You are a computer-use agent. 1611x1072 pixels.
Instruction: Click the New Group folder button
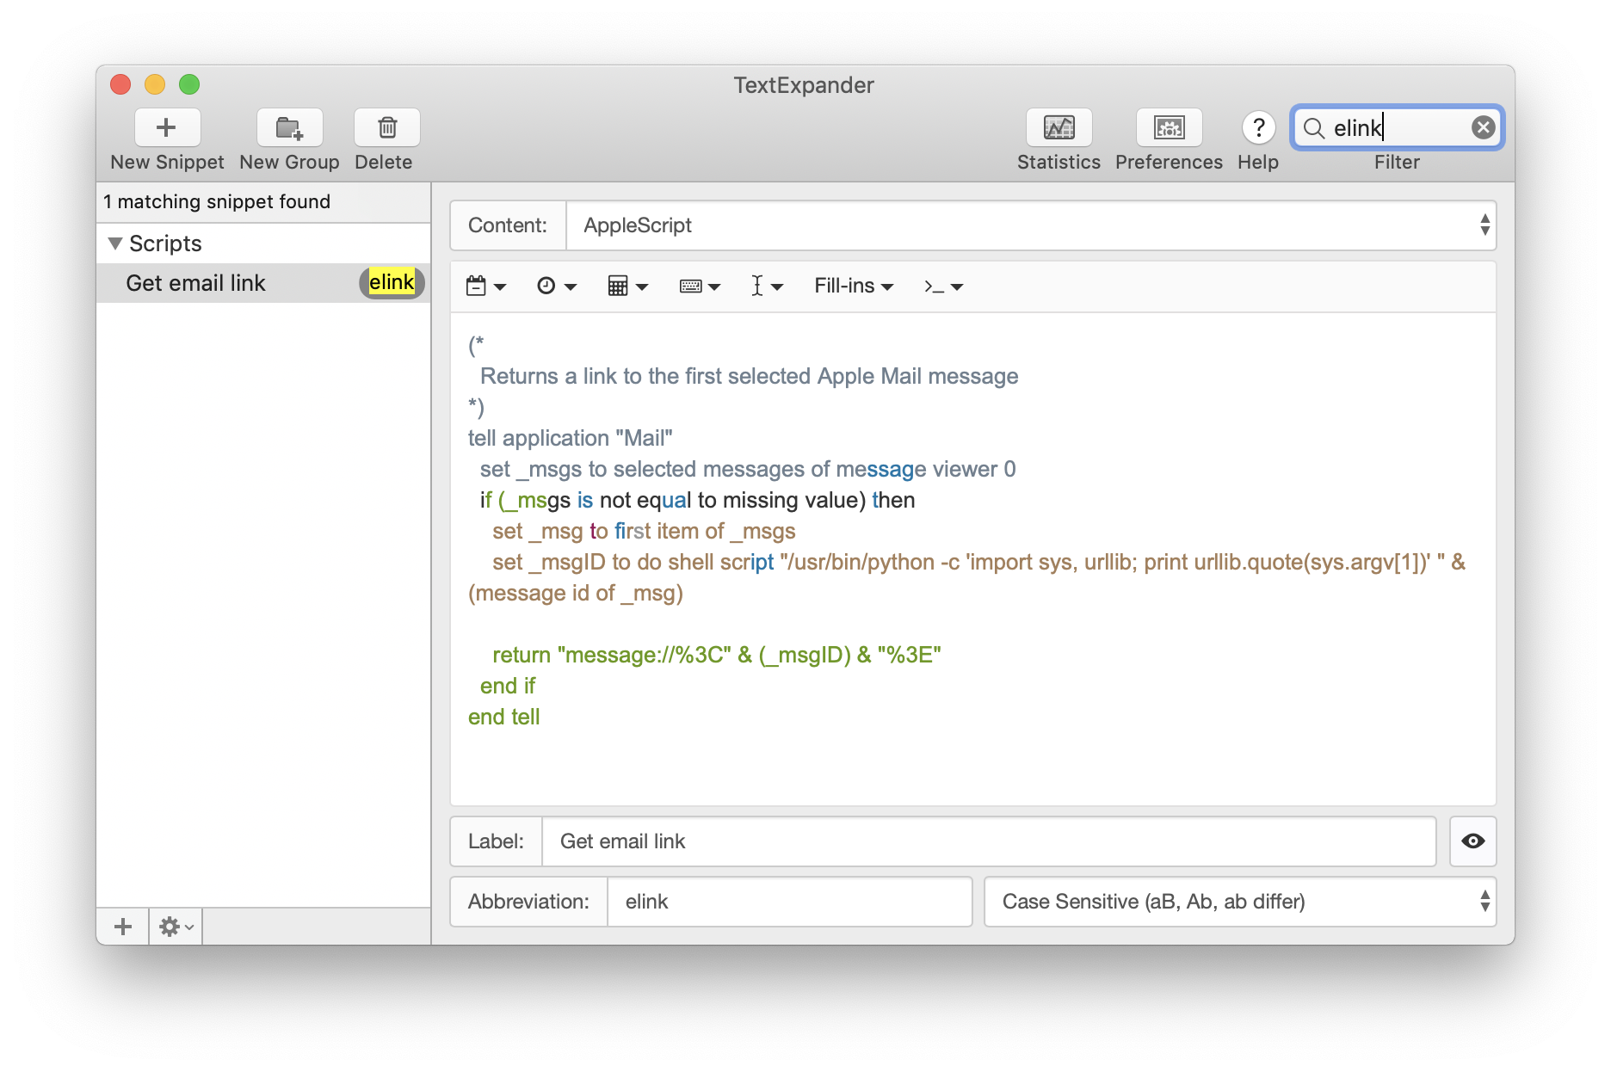click(289, 127)
